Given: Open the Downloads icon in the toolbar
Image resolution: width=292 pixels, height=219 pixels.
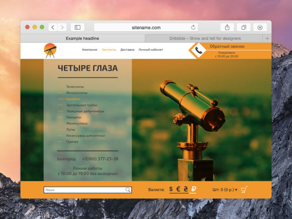Looking at the screenshot, I should [x=260, y=27].
